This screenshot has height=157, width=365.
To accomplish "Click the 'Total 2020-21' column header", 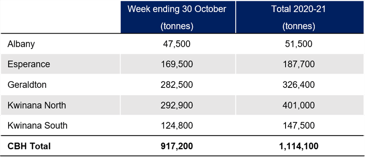I will 300,17.
